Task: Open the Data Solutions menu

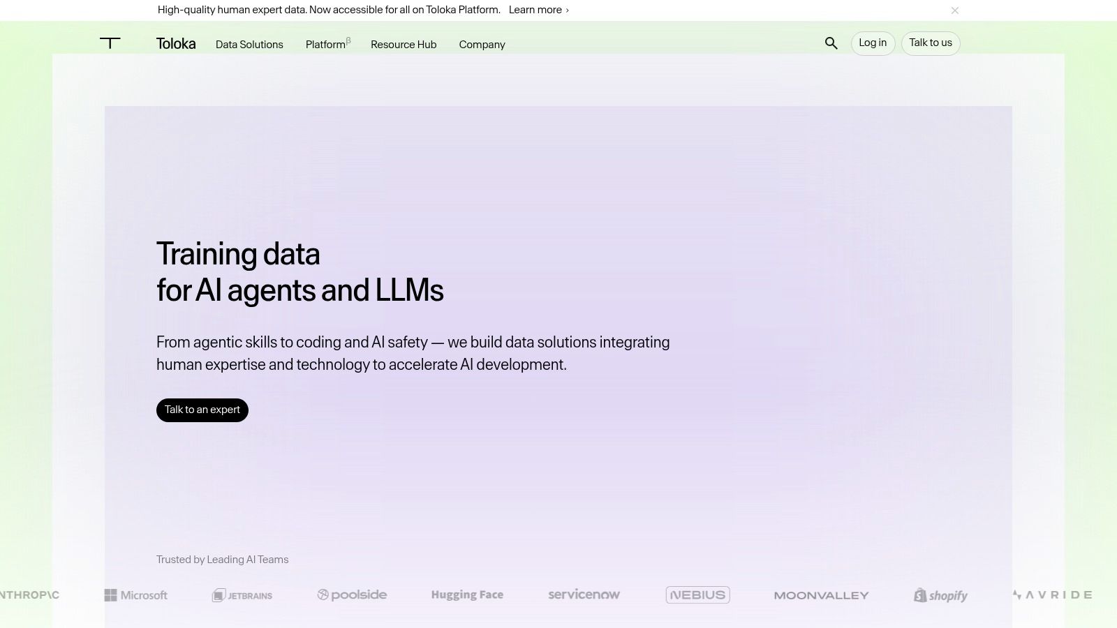Action: coord(249,45)
